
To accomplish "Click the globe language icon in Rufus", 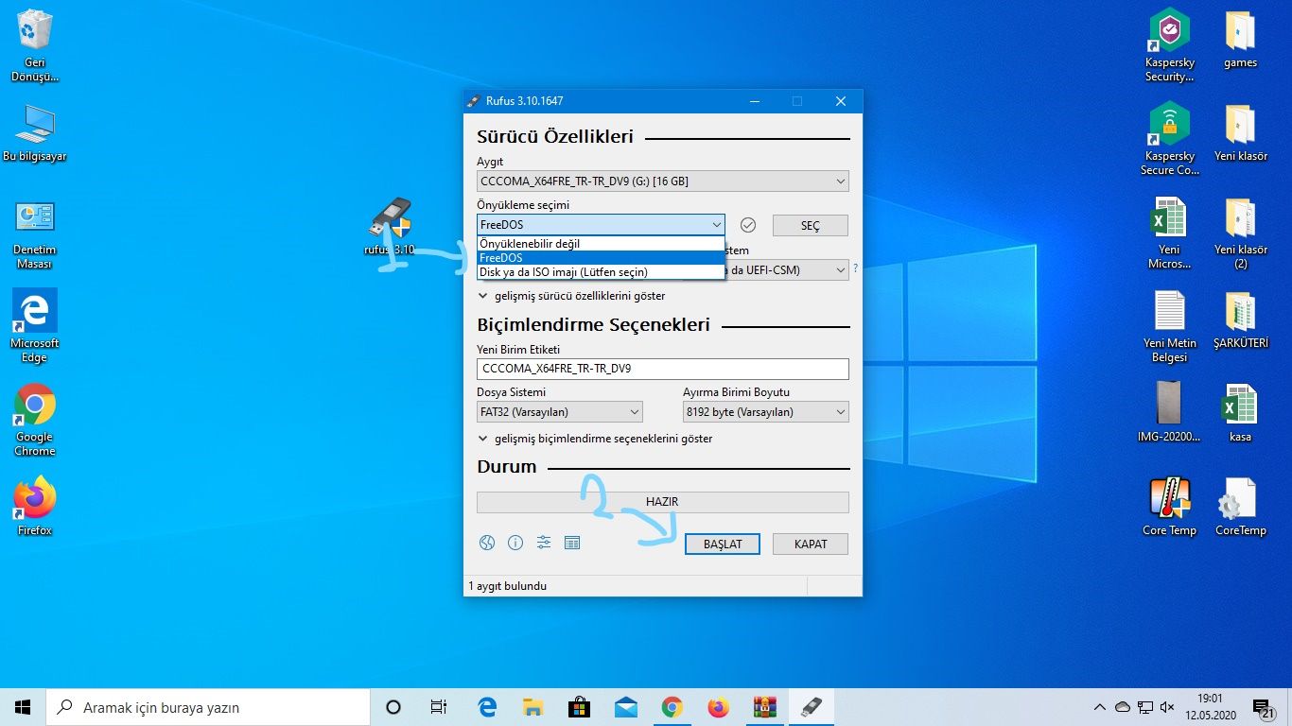I will [487, 543].
